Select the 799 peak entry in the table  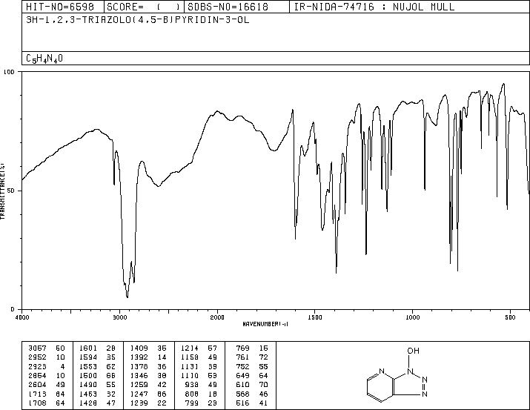[202, 403]
